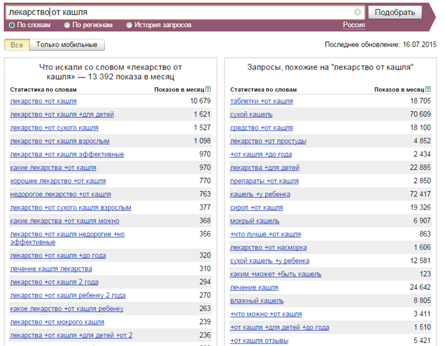Open link 'средство +от кашля'

pos(261,128)
